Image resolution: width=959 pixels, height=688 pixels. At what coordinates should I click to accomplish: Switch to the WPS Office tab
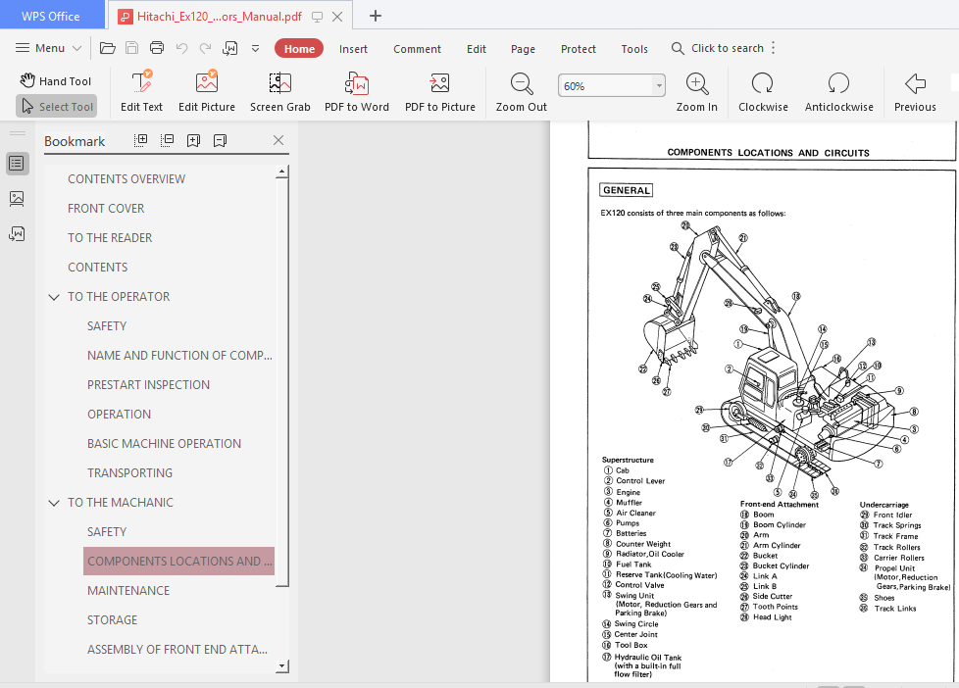point(51,16)
